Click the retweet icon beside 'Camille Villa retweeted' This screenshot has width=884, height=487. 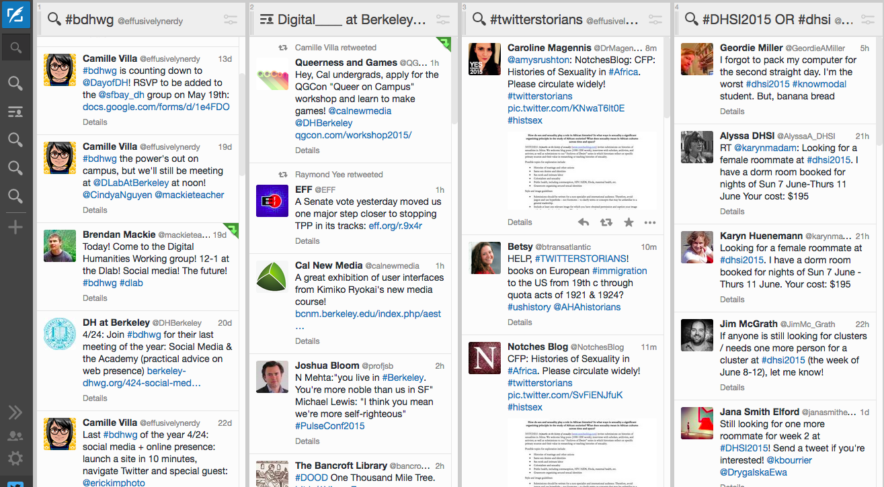click(x=284, y=48)
